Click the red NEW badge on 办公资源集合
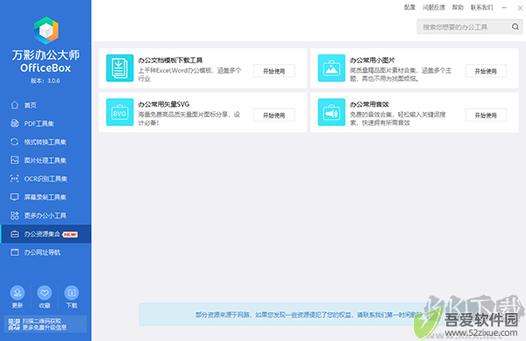526x341 pixels. (x=70, y=234)
